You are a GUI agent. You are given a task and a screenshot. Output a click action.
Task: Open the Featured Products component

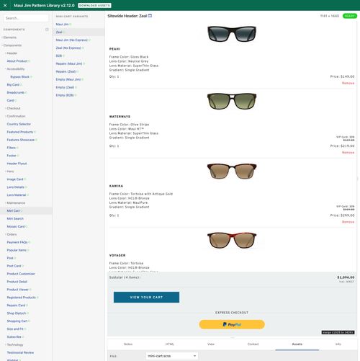pyautogui.click(x=20, y=132)
